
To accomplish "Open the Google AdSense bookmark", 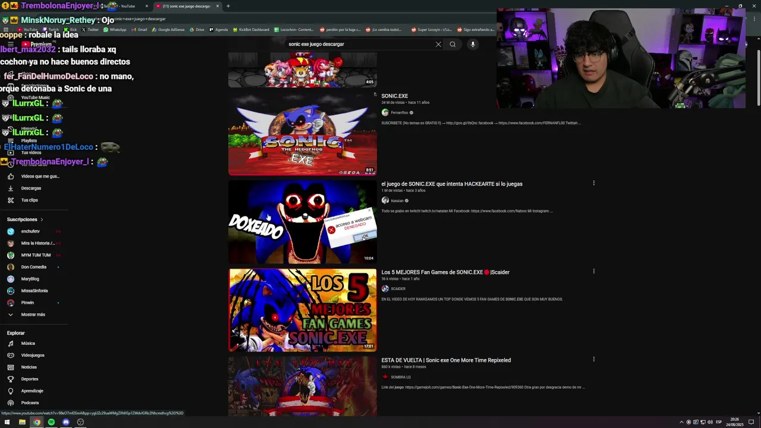I will (x=168, y=30).
